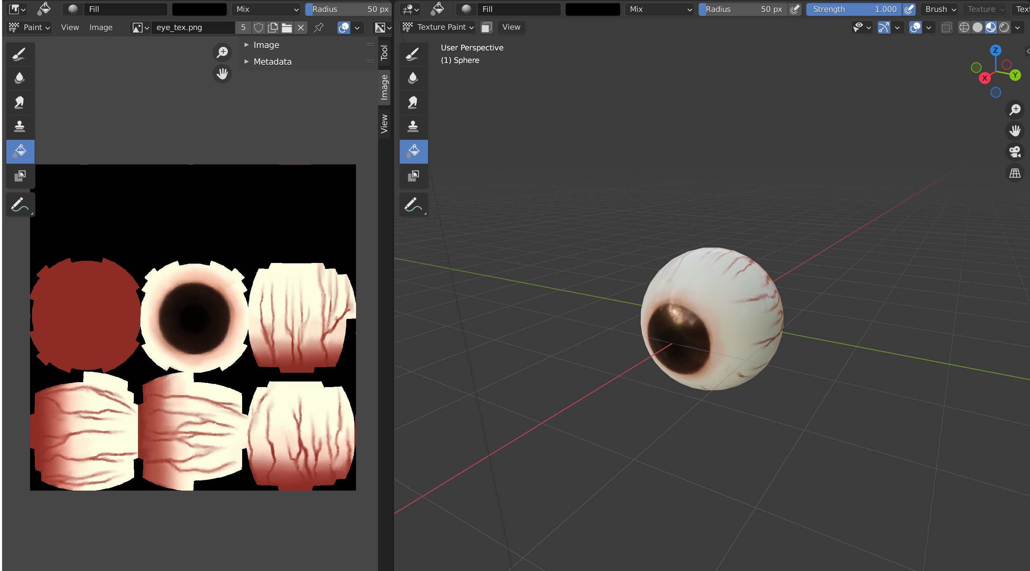Open the viewport gizmo options dropdown
The width and height of the screenshot is (1030, 571).
pyautogui.click(x=897, y=27)
